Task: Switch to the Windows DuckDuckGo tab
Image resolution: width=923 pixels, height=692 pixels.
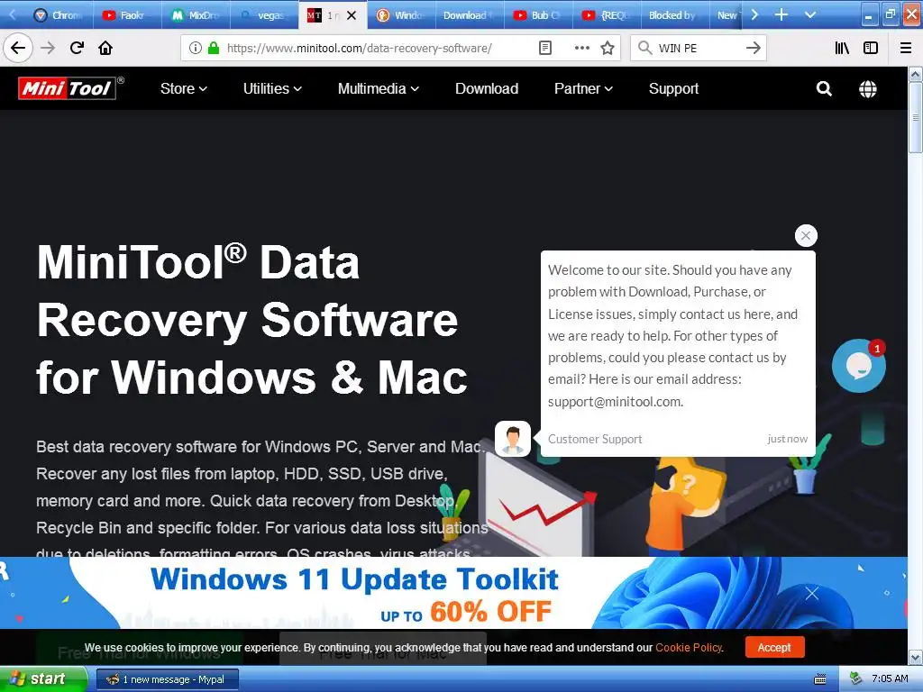Action: (401, 15)
